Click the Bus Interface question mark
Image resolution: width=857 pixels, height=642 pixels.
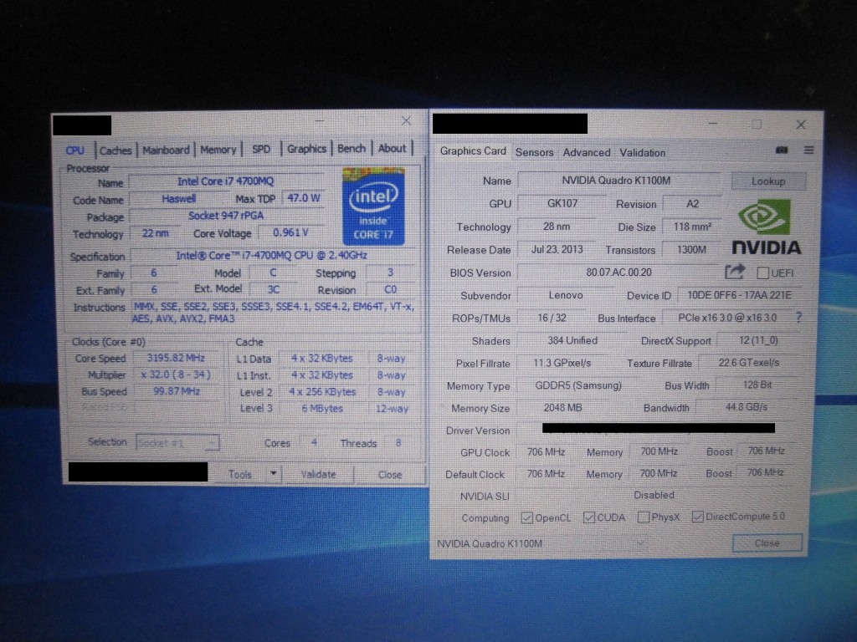[799, 317]
